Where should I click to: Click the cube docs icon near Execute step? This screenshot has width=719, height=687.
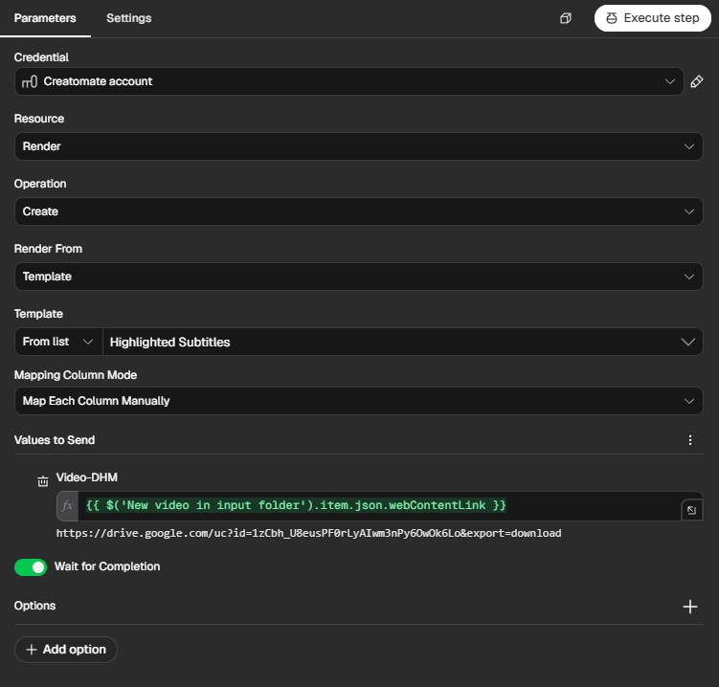(x=566, y=18)
